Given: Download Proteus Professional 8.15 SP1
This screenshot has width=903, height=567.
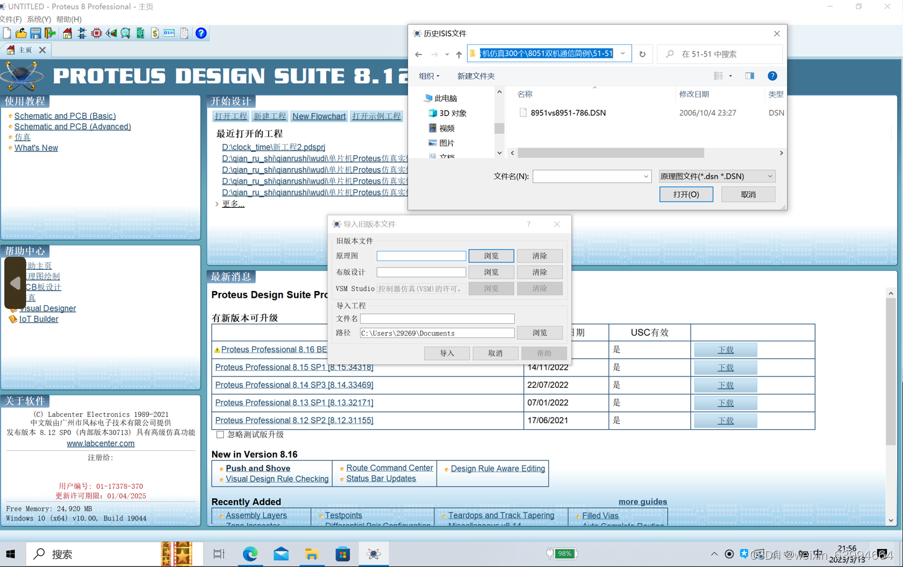Looking at the screenshot, I should tap(725, 367).
